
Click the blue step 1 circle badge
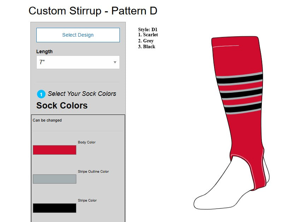coord(41,94)
